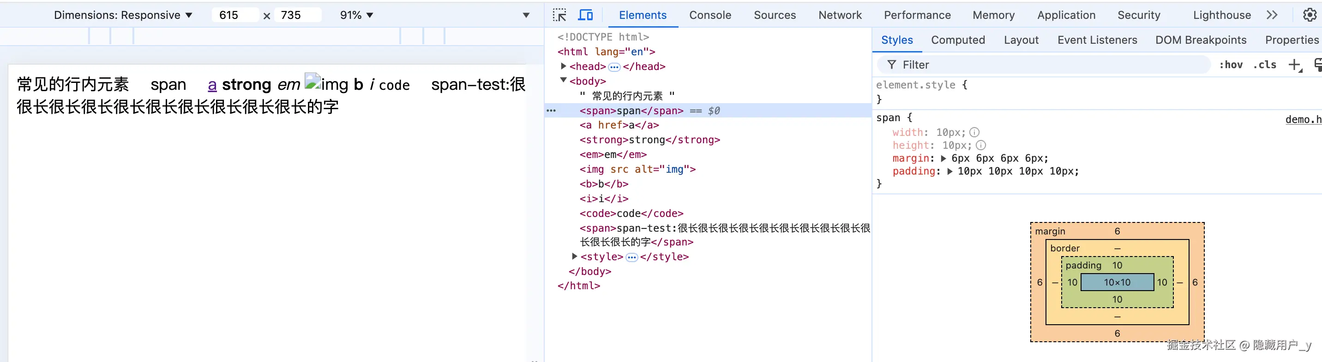This screenshot has width=1322, height=362.
Task: Open DevTools settings gear
Action: click(1309, 15)
